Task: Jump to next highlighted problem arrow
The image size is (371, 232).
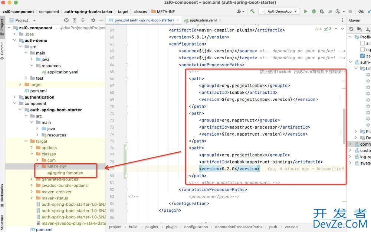Action: point(342,29)
